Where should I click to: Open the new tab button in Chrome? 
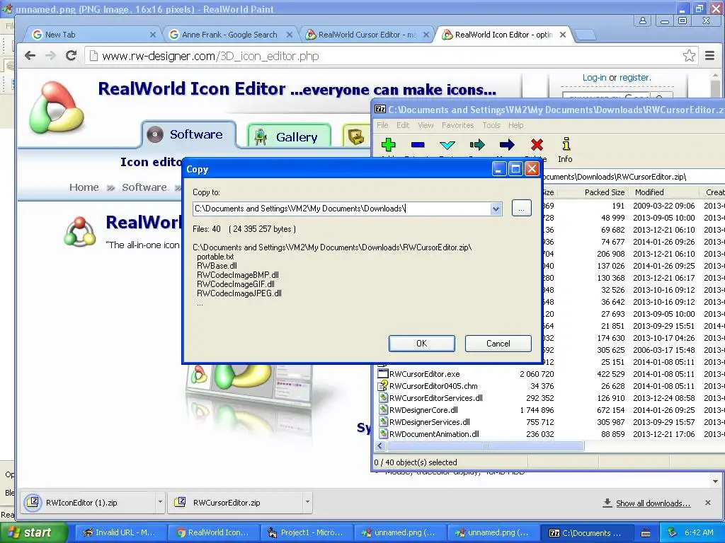tap(586, 35)
